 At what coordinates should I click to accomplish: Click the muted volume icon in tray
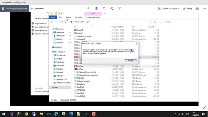[183, 114]
